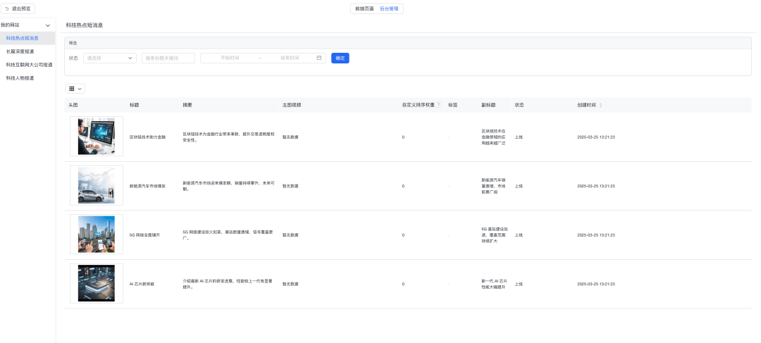This screenshot has height=343, width=761.
Task: Open 长篇深度报道 in the sidebar
Action: [20, 51]
